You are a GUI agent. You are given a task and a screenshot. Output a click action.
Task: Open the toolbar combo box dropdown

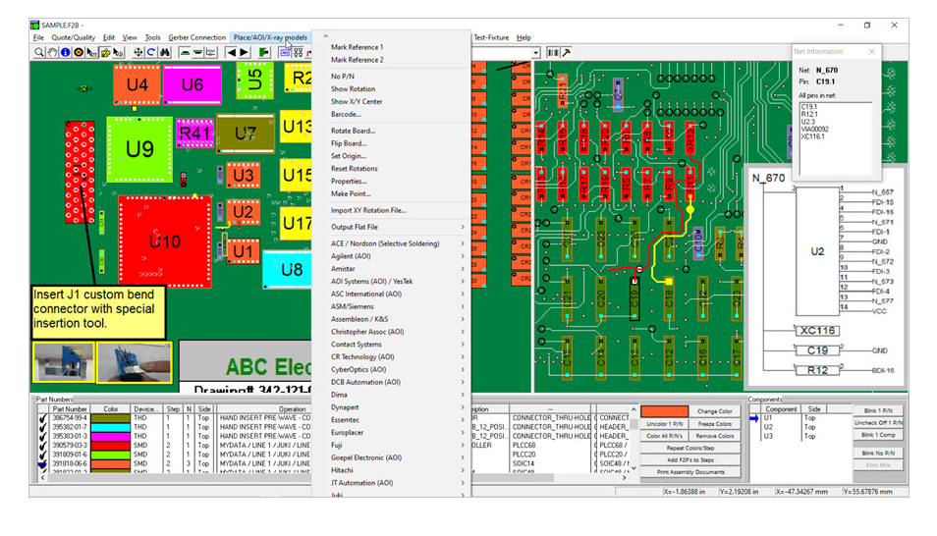pos(536,52)
